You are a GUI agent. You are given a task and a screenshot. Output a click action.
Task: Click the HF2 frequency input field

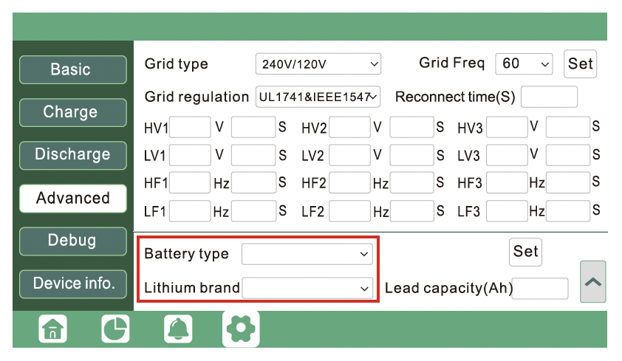(350, 182)
